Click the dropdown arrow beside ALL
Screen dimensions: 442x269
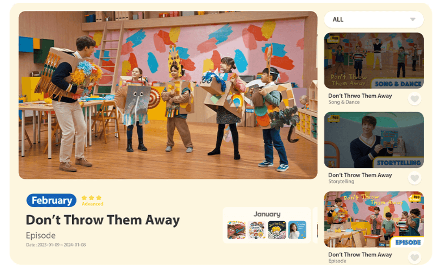(413, 20)
